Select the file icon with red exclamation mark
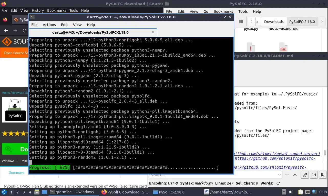The height and width of the screenshot is (196, 328). pyautogui.click(x=251, y=48)
